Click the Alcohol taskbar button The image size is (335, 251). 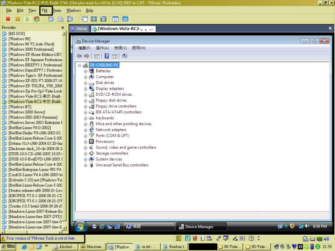(x=65, y=247)
